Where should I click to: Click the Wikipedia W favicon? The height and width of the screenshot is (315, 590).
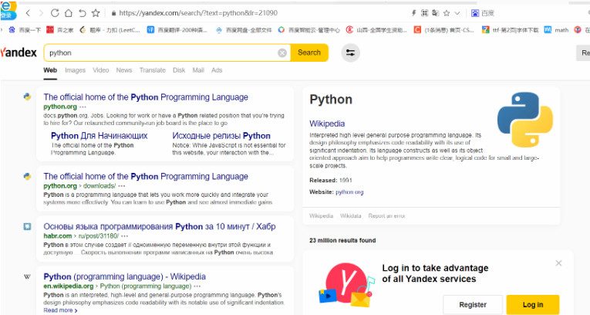(27, 276)
